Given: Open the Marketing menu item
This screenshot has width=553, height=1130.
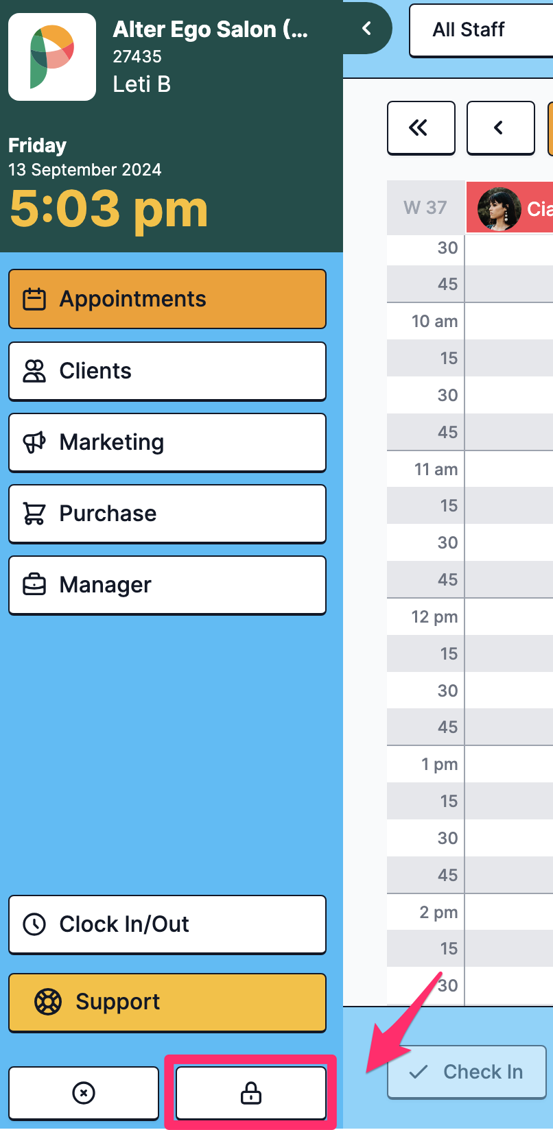Looking at the screenshot, I should (x=167, y=442).
